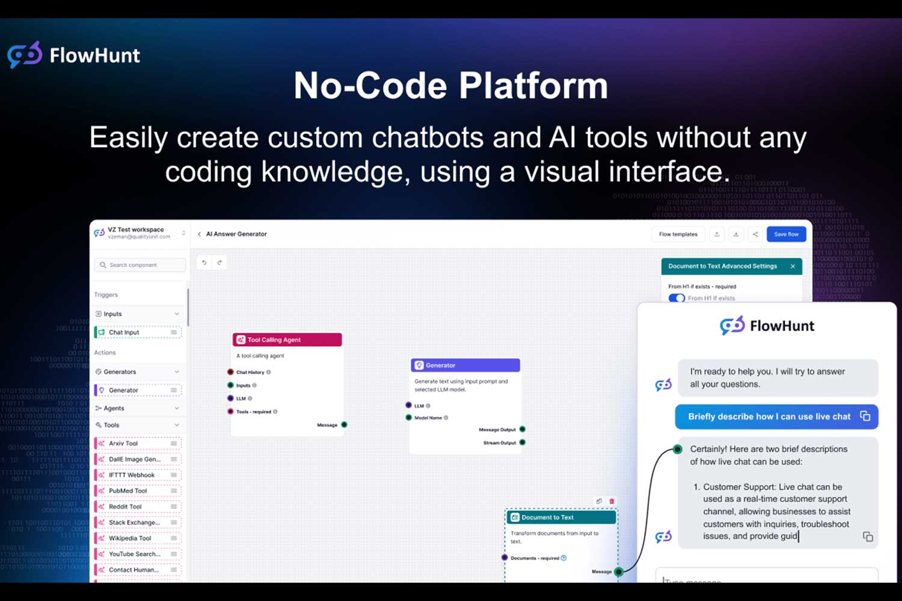Copy the Certainly answer bubble text
The image size is (902, 601).
pos(868,537)
